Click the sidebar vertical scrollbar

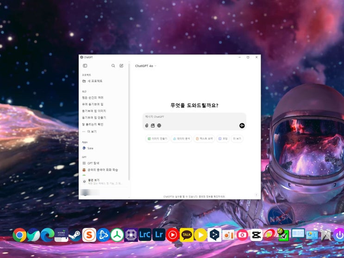(129, 122)
